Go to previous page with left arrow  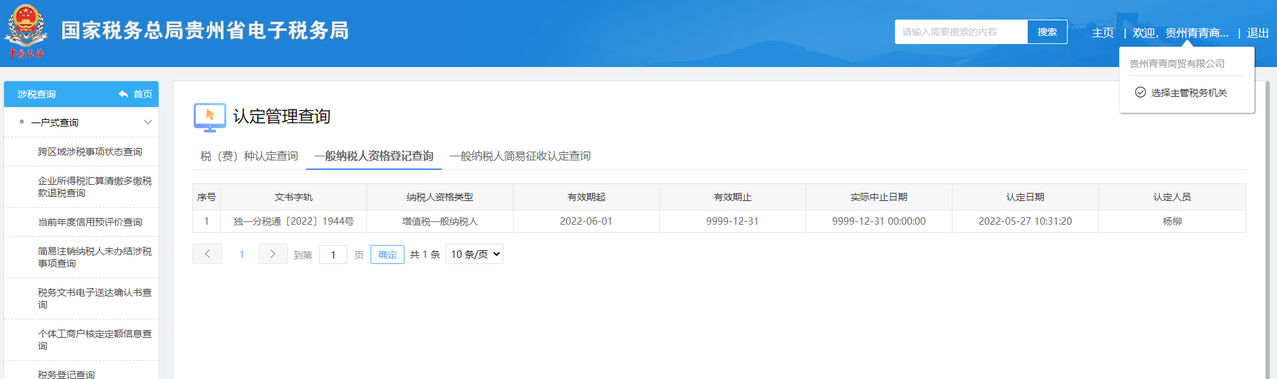[x=207, y=254]
